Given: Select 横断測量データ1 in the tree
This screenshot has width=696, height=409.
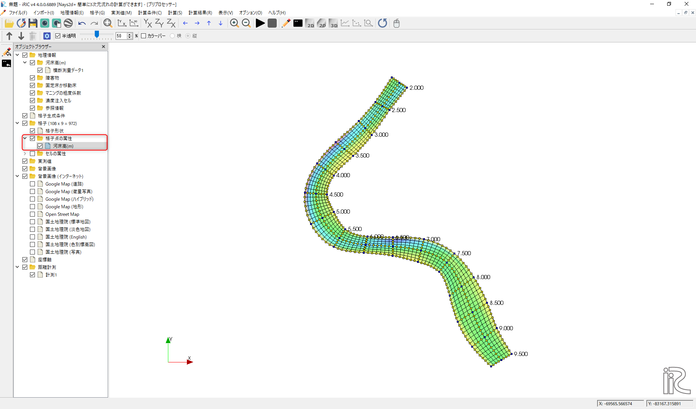Looking at the screenshot, I should click(x=68, y=70).
